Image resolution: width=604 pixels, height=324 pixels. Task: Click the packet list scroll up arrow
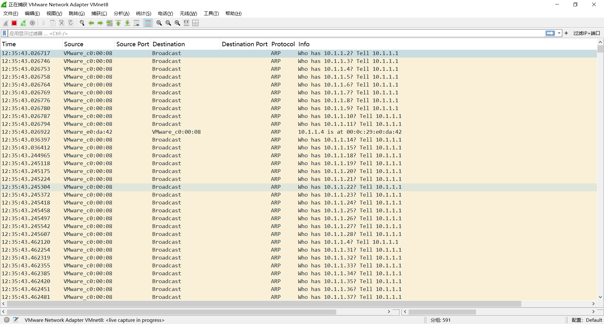(600, 42)
